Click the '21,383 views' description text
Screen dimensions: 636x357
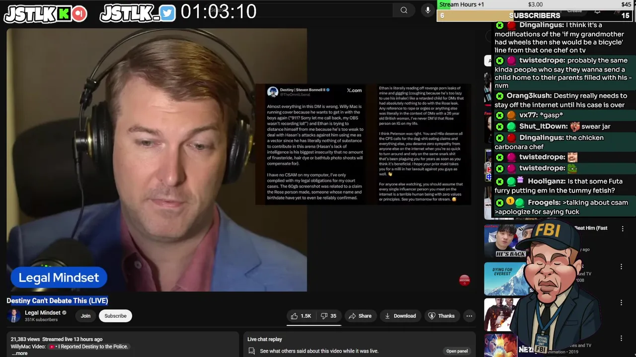coord(25,339)
